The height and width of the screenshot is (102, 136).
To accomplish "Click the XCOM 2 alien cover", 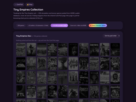I will (94, 78).
